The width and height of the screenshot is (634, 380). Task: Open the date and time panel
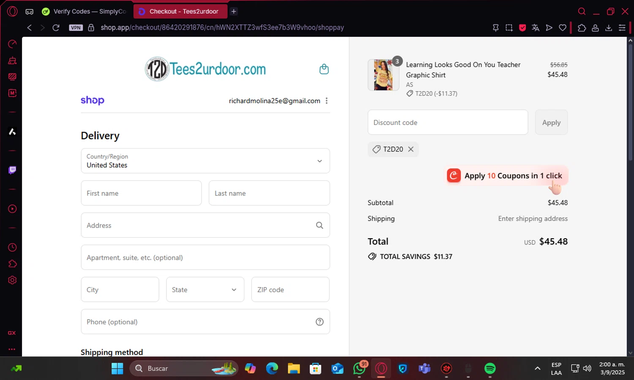612,368
